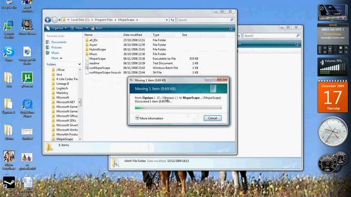Select the Photo Viewer desktop shortcut
The image size is (351, 197).
point(27,27)
